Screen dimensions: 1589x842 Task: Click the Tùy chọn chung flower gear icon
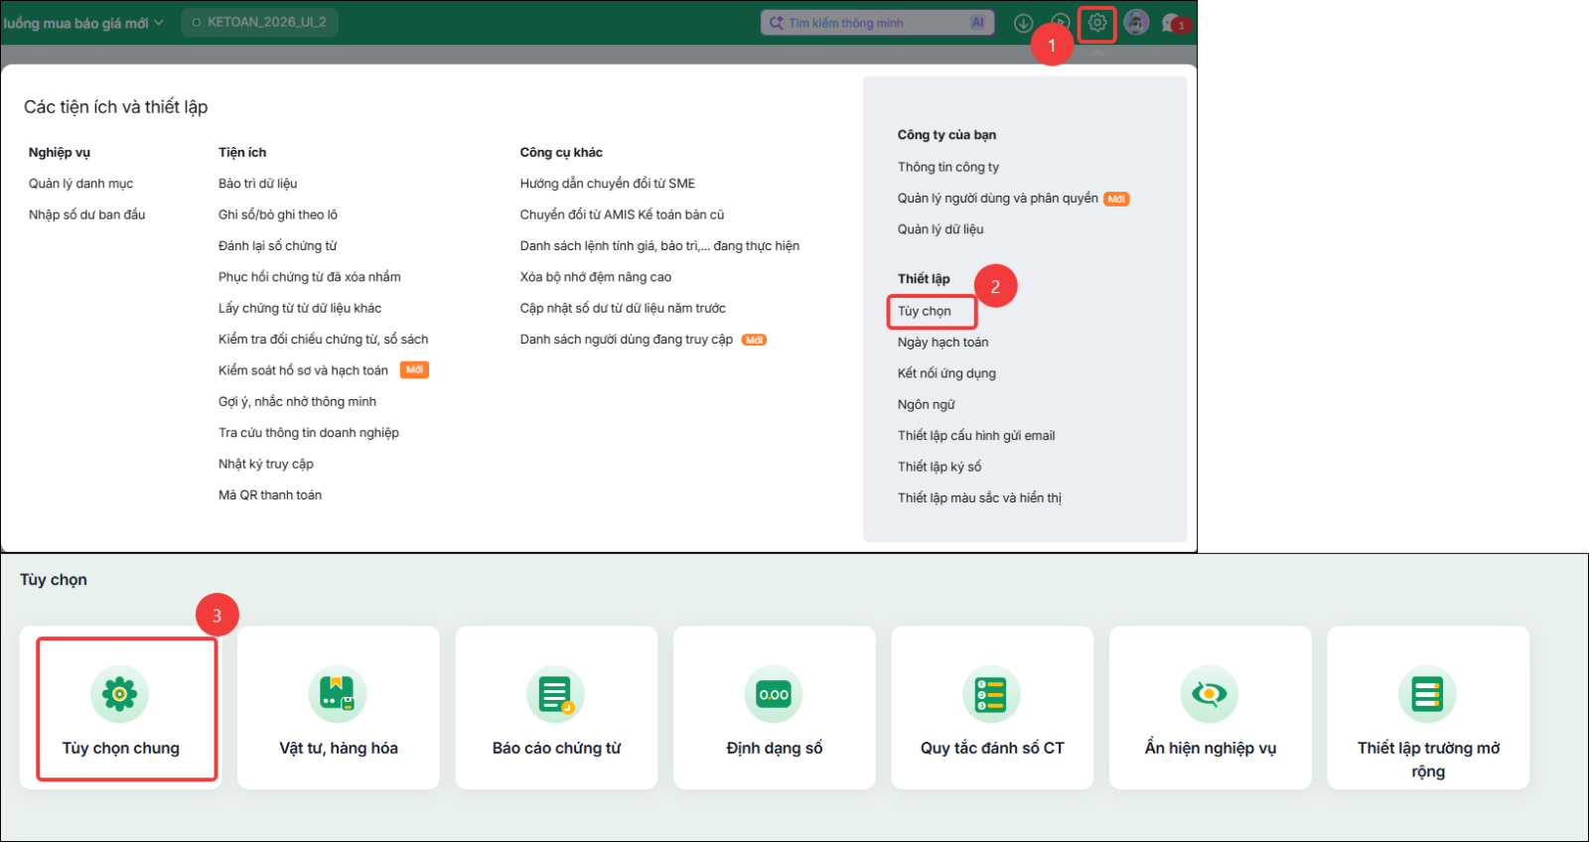[x=119, y=694]
